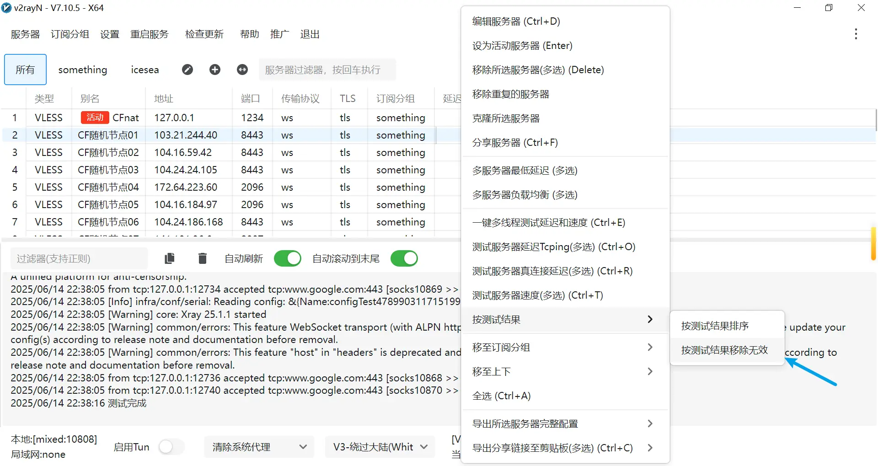878x466 pixels.
Task: Click the 本地:[mixed:10808] status text
Action: tap(54, 439)
